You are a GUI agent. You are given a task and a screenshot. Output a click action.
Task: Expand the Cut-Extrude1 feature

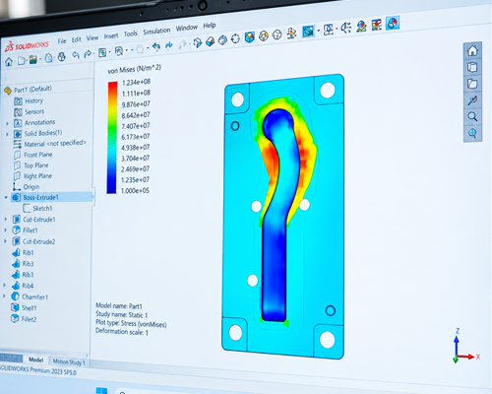pos(5,219)
